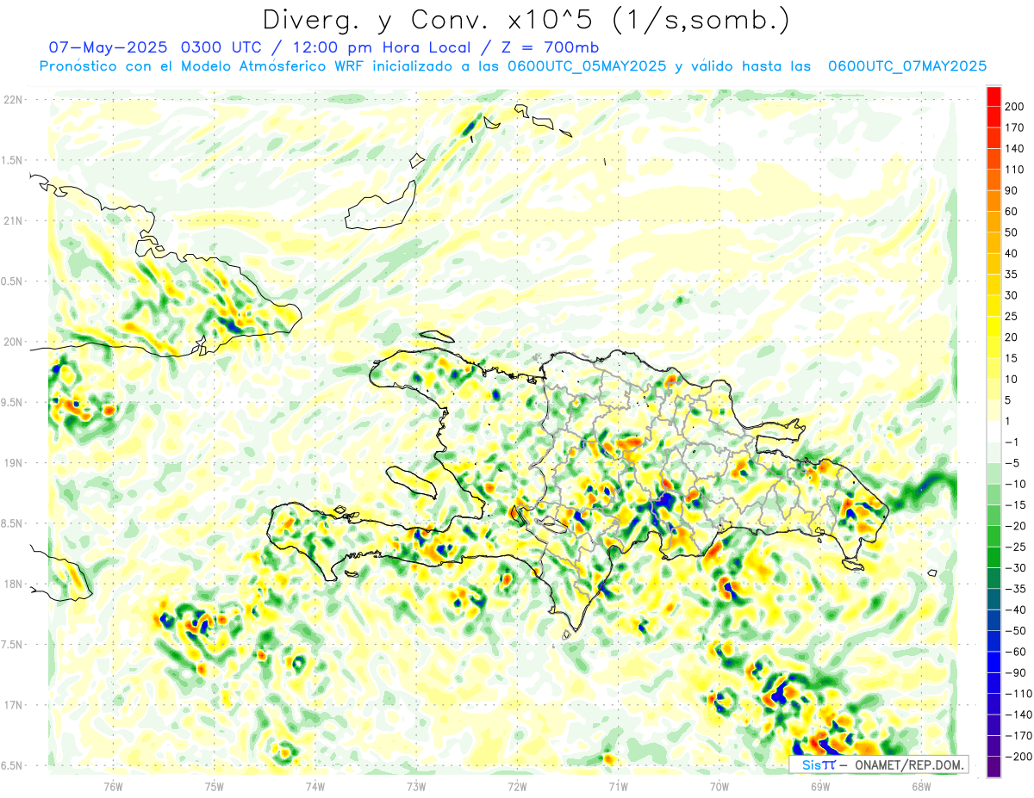This screenshot has height=798, width=1034.
Task: Click the positive '15' color scale value
Action: (1012, 358)
